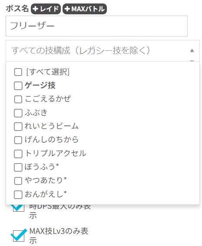Uncheck the DPS最大のみ表示 checkbox
202x246 pixels.
coord(19,208)
